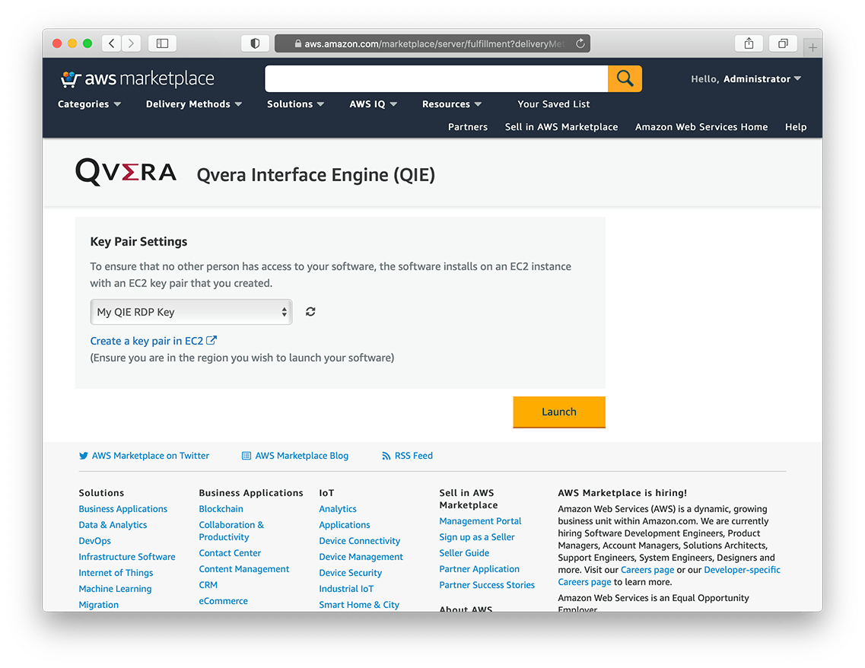The width and height of the screenshot is (865, 668).
Task: Open the Help nav item
Action: click(x=796, y=127)
